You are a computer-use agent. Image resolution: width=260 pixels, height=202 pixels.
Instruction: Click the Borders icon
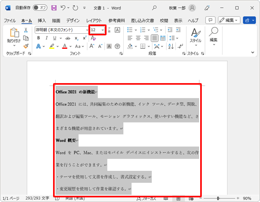pyautogui.click(x=142, y=46)
